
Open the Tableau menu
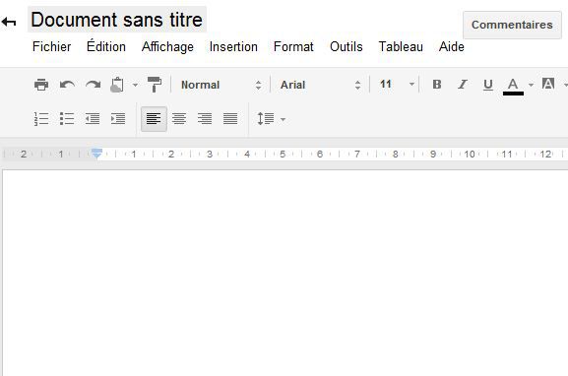click(x=401, y=46)
